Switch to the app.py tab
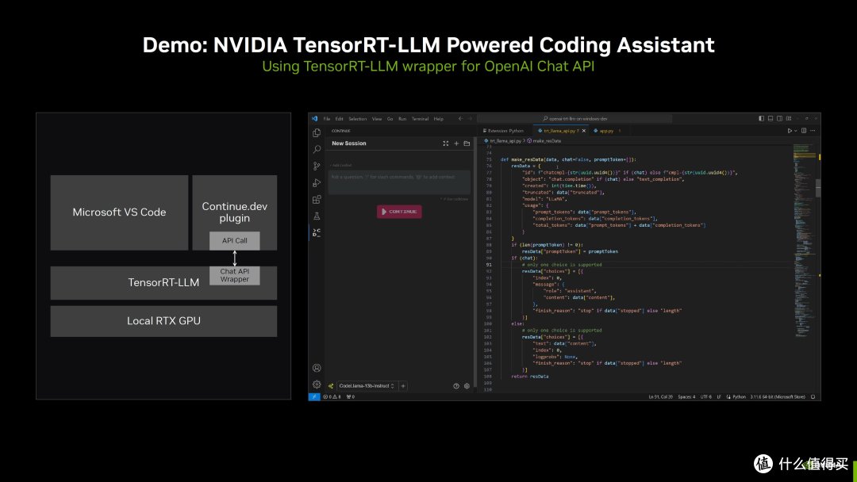The height and width of the screenshot is (482, 857). click(x=604, y=130)
